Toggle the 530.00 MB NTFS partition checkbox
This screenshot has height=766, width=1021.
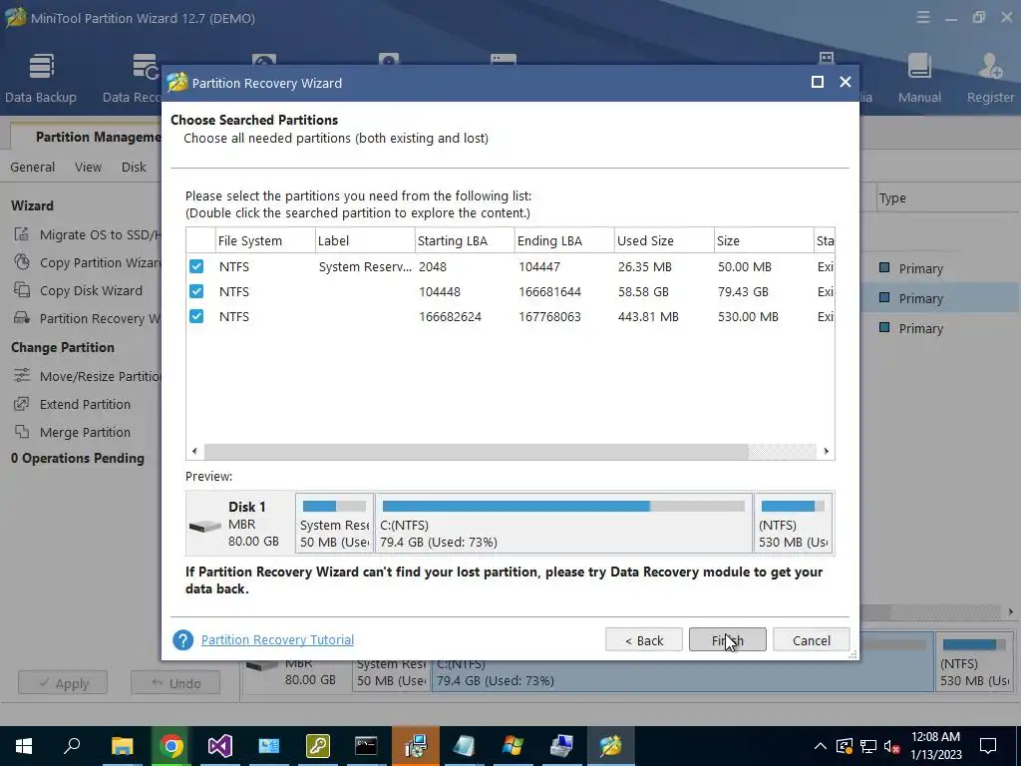pyautogui.click(x=196, y=316)
